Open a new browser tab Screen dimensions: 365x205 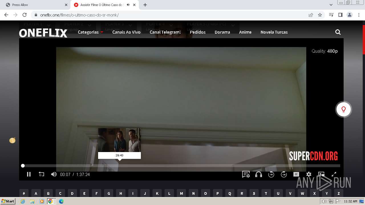click(145, 5)
